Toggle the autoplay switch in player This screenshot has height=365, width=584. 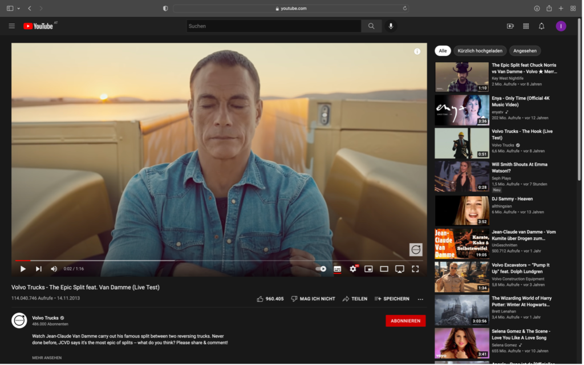point(321,269)
